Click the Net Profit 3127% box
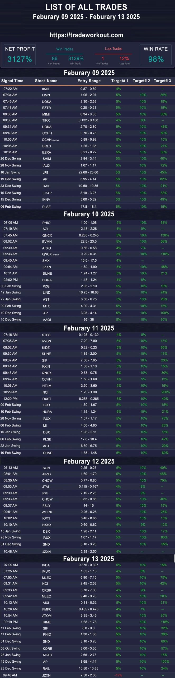 pos(20,55)
